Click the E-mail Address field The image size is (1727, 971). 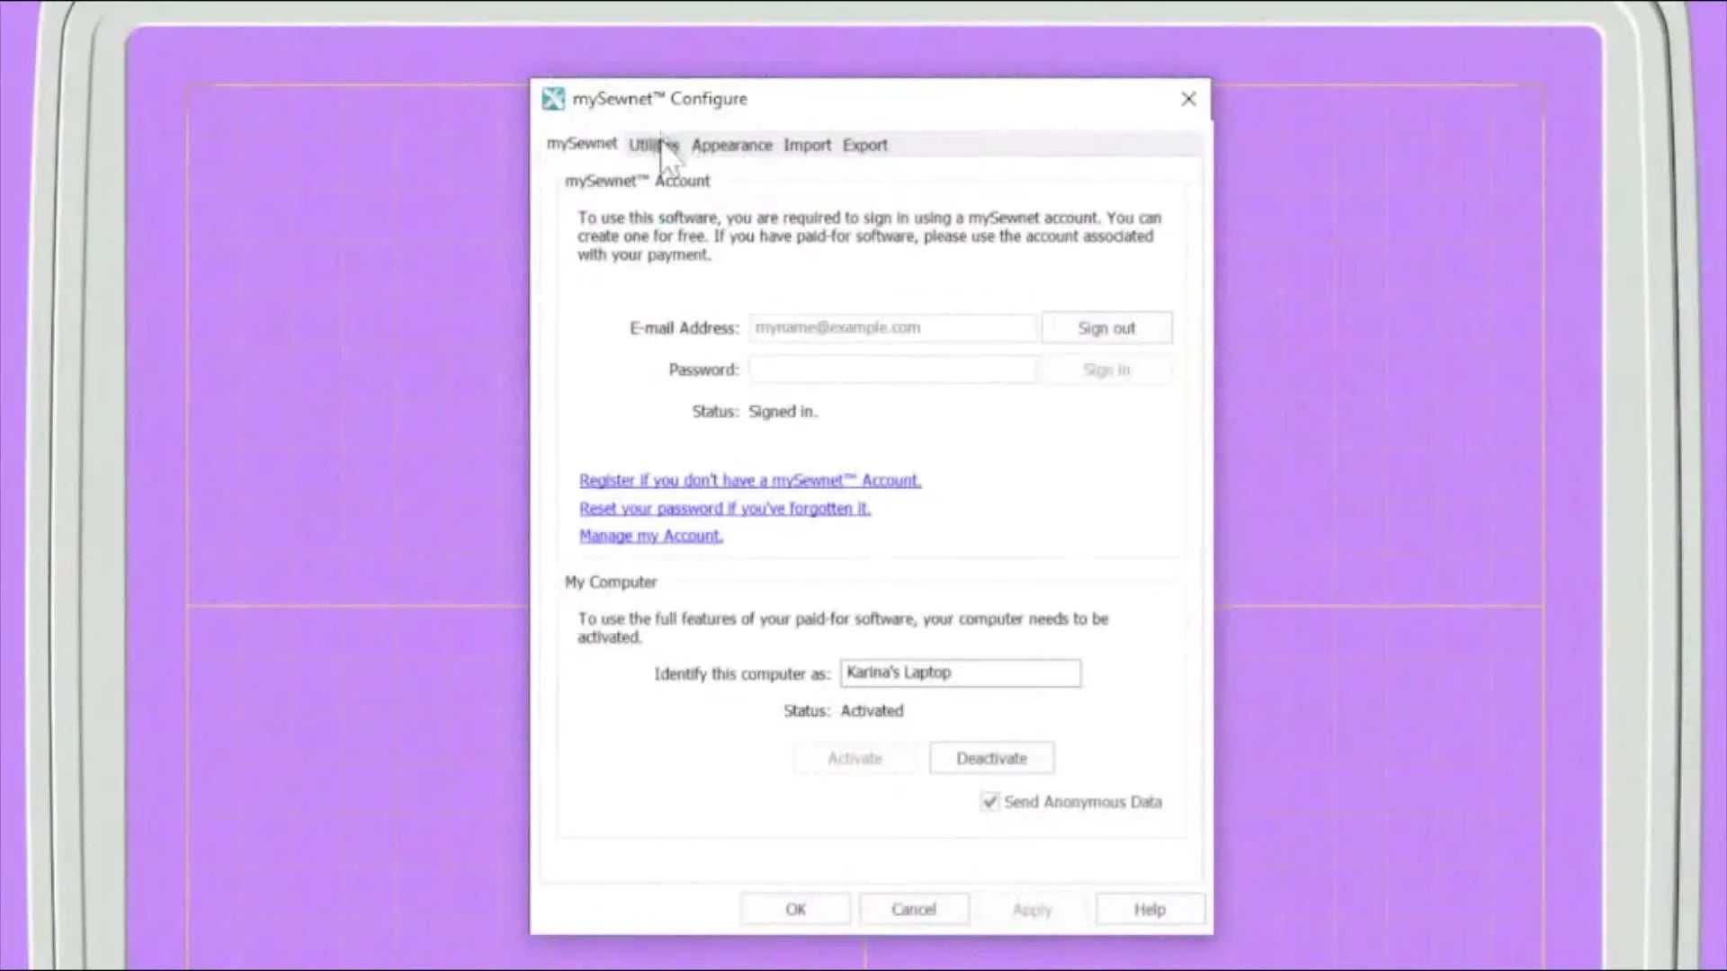tap(892, 328)
